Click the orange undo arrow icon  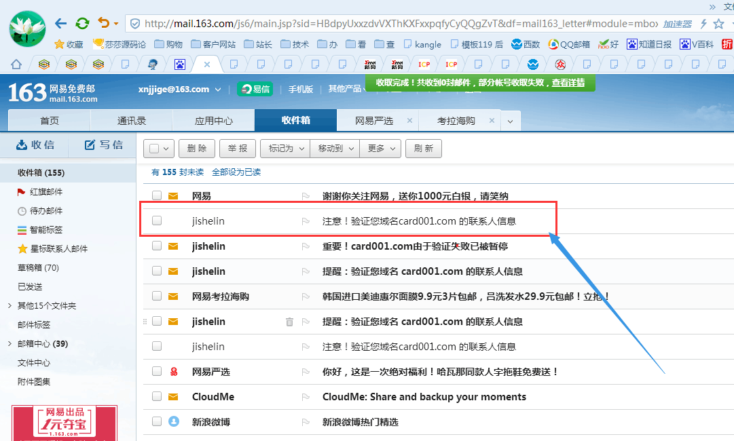[x=103, y=23]
